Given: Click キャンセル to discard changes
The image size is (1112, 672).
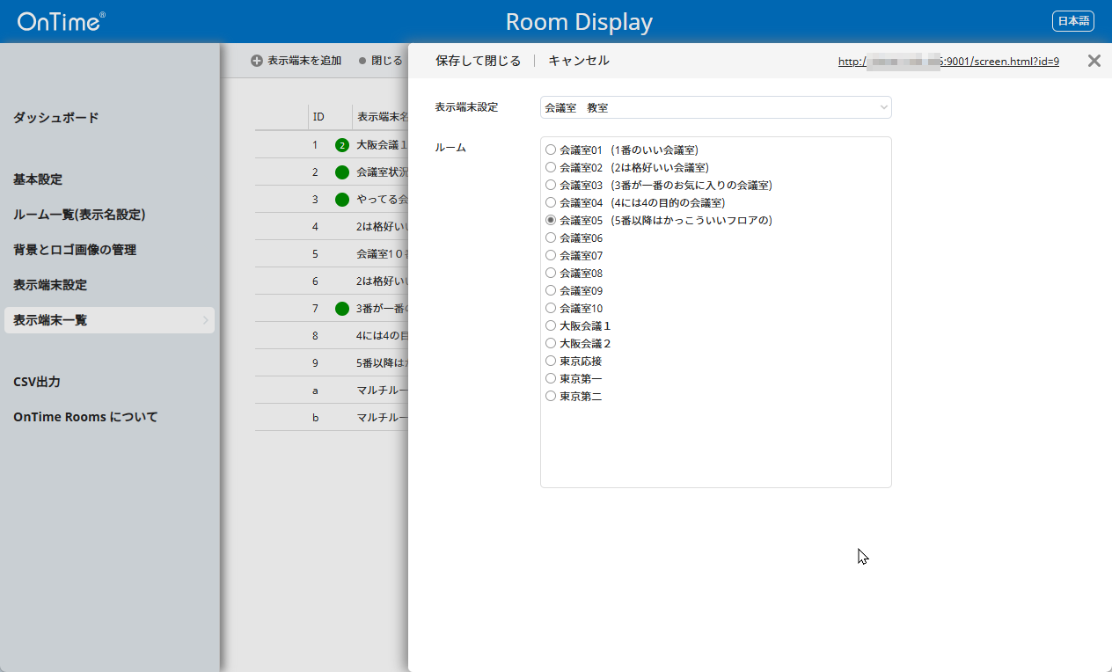Looking at the screenshot, I should (578, 61).
